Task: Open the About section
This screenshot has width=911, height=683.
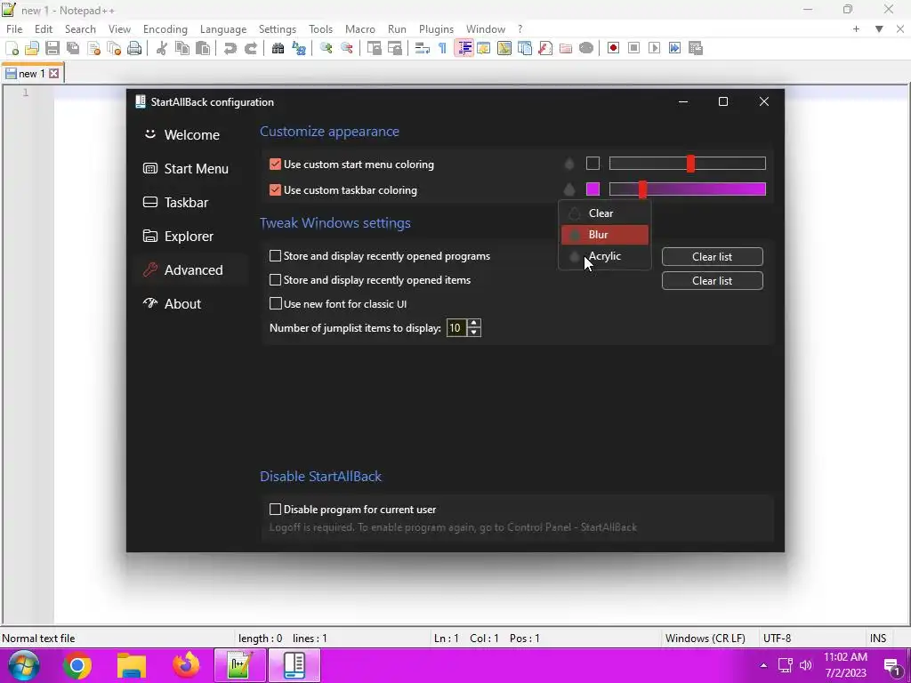Action: point(190,304)
